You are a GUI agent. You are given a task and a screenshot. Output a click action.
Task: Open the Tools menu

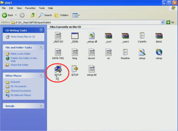(x=42, y=8)
